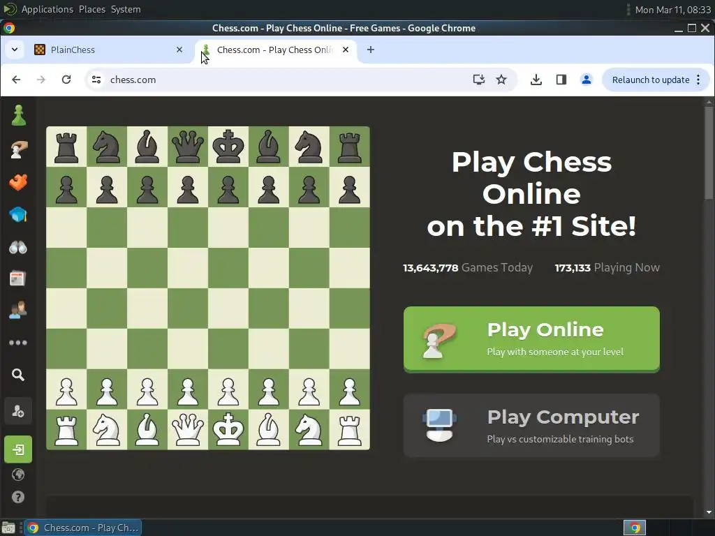The width and height of the screenshot is (715, 536).
Task: Open the Chrome three-dot menu
Action: (x=698, y=80)
